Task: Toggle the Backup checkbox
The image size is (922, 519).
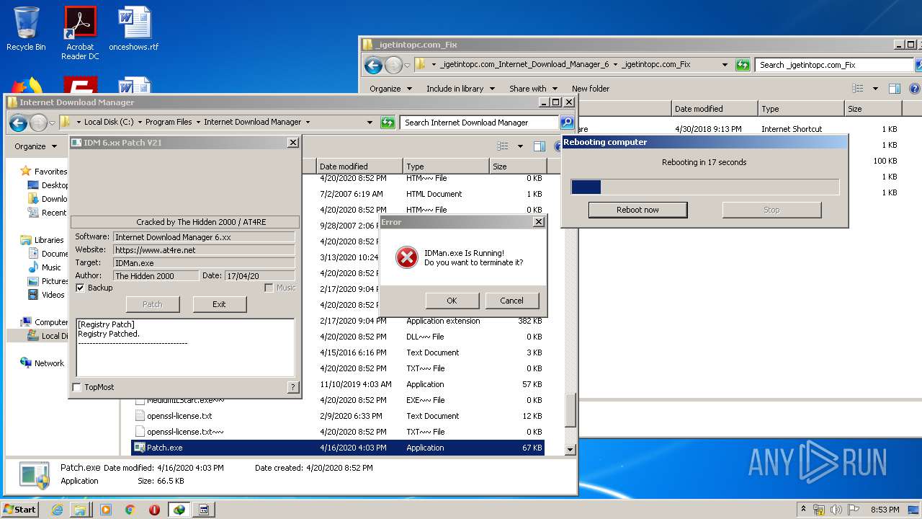Action: pyautogui.click(x=80, y=288)
